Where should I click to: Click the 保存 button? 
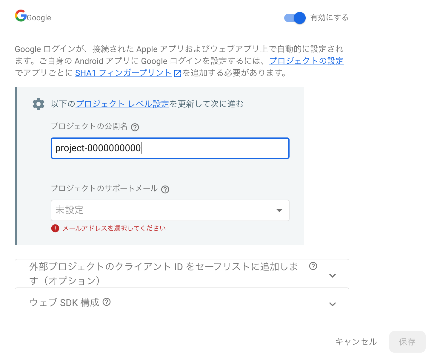click(407, 342)
